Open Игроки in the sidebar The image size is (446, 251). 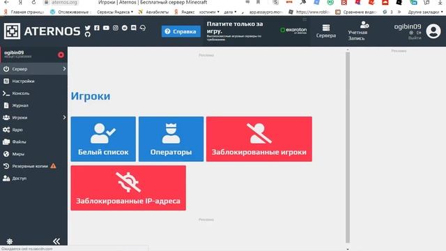33,118
